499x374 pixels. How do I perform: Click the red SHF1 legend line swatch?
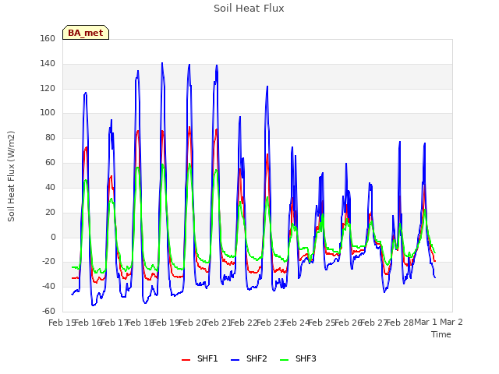[x=186, y=360]
